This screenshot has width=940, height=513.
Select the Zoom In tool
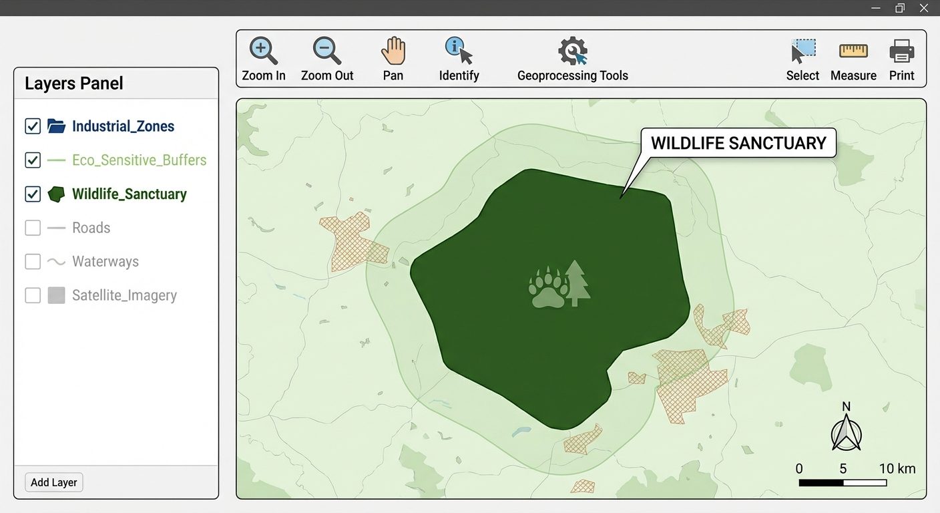coord(263,58)
